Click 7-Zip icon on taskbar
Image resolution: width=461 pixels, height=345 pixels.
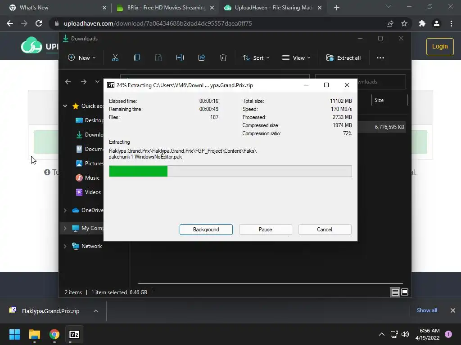[74, 334]
